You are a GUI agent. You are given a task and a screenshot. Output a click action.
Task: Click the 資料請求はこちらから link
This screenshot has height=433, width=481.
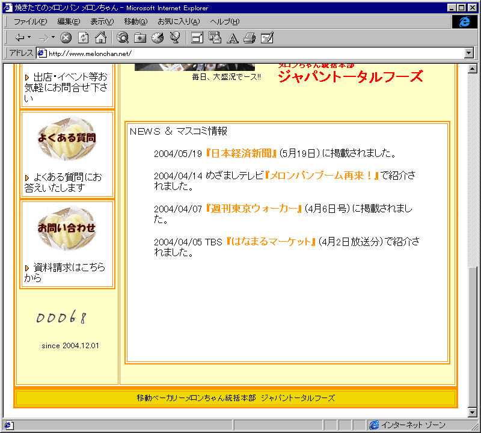pos(65,272)
